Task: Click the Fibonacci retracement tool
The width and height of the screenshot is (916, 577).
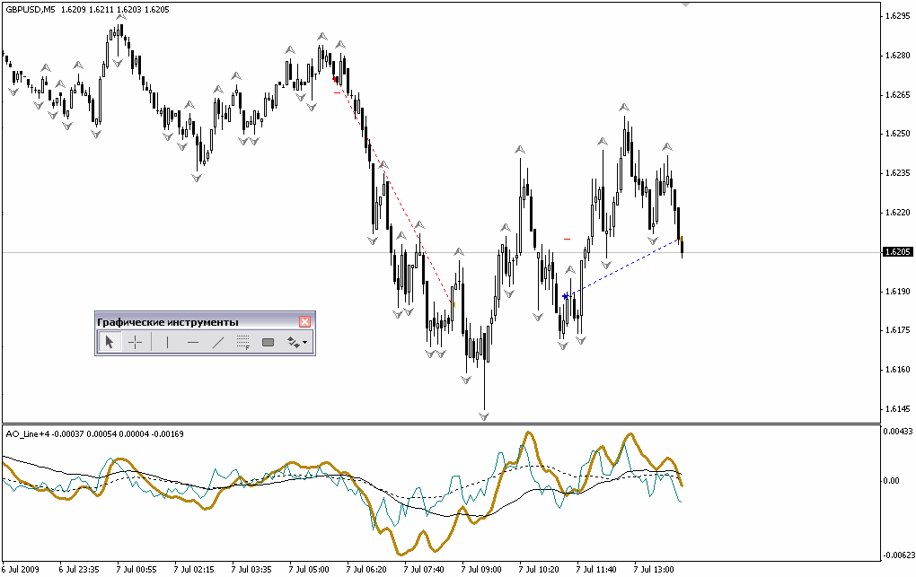Action: [242, 342]
